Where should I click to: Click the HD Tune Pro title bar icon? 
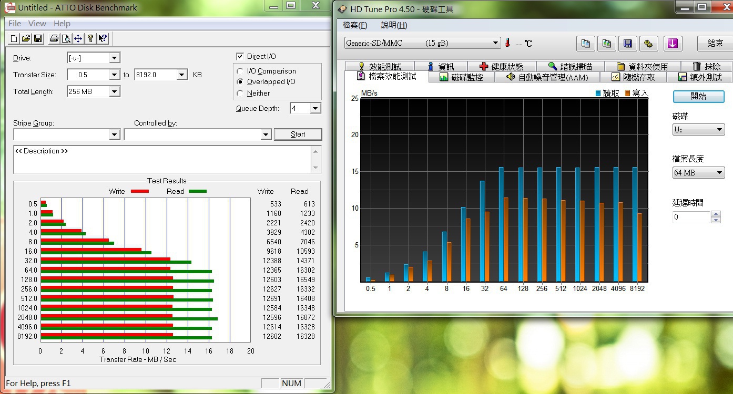coord(342,9)
